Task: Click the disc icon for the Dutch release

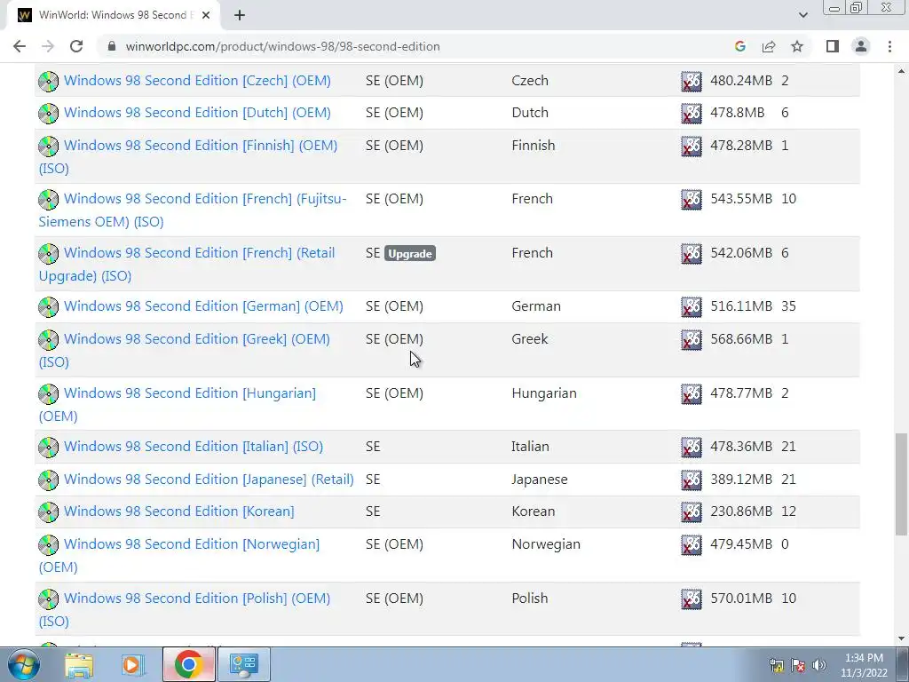Action: coord(49,113)
